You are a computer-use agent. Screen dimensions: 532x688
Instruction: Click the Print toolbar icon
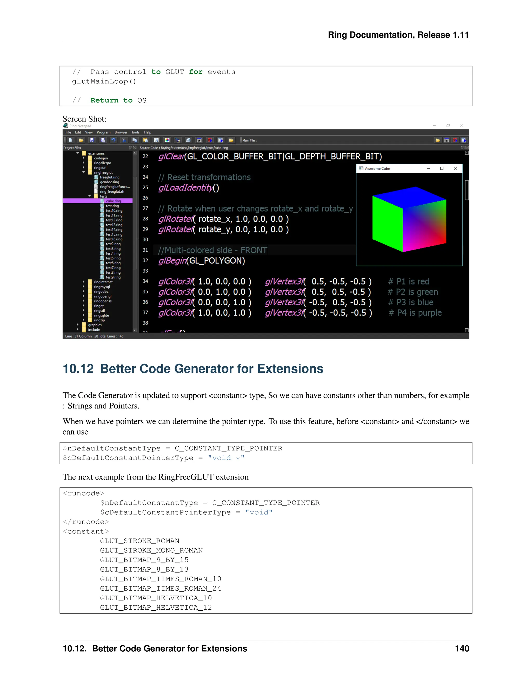pos(188,140)
